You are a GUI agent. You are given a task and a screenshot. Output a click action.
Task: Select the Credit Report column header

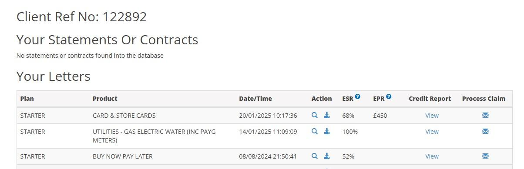point(430,99)
